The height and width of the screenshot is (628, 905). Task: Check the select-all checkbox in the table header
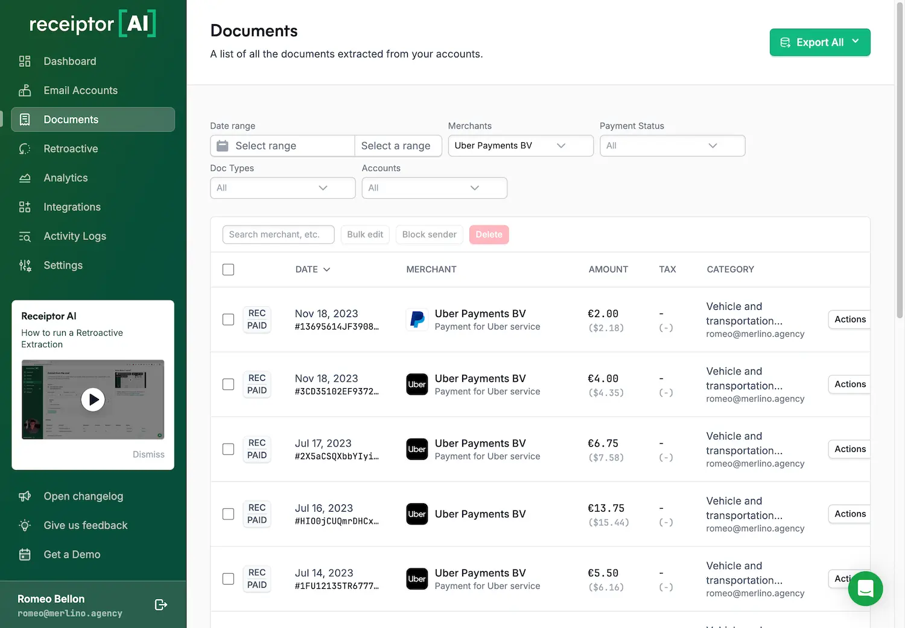coord(228,269)
